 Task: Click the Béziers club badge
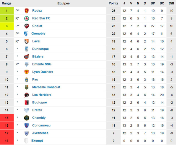pos(27,57)
